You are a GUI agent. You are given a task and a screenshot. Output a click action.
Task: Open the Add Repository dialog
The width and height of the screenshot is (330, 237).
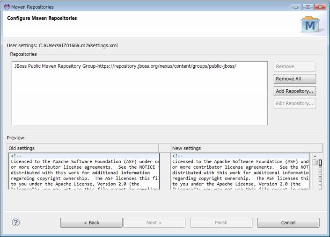coord(294,91)
